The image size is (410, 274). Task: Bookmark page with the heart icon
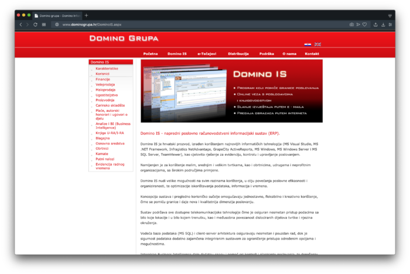364,25
